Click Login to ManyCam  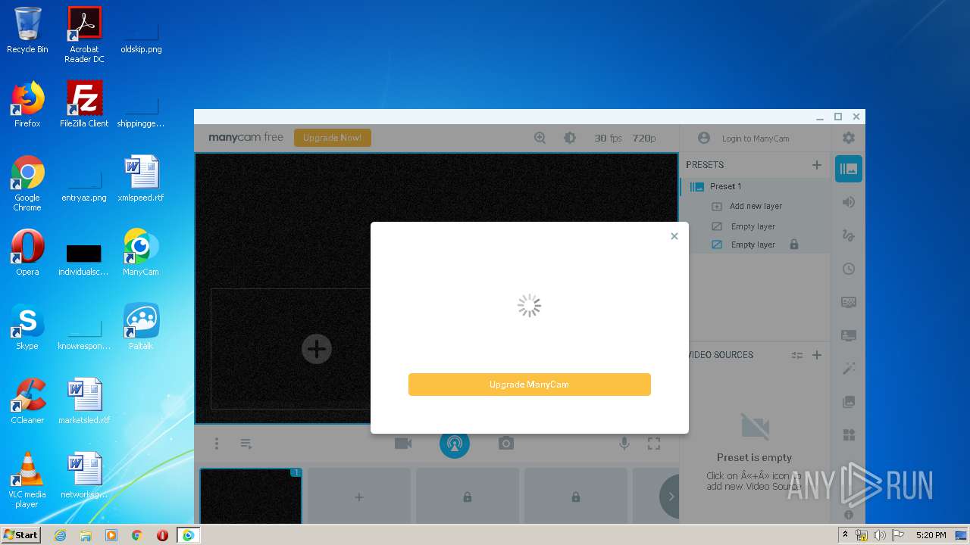[743, 139]
